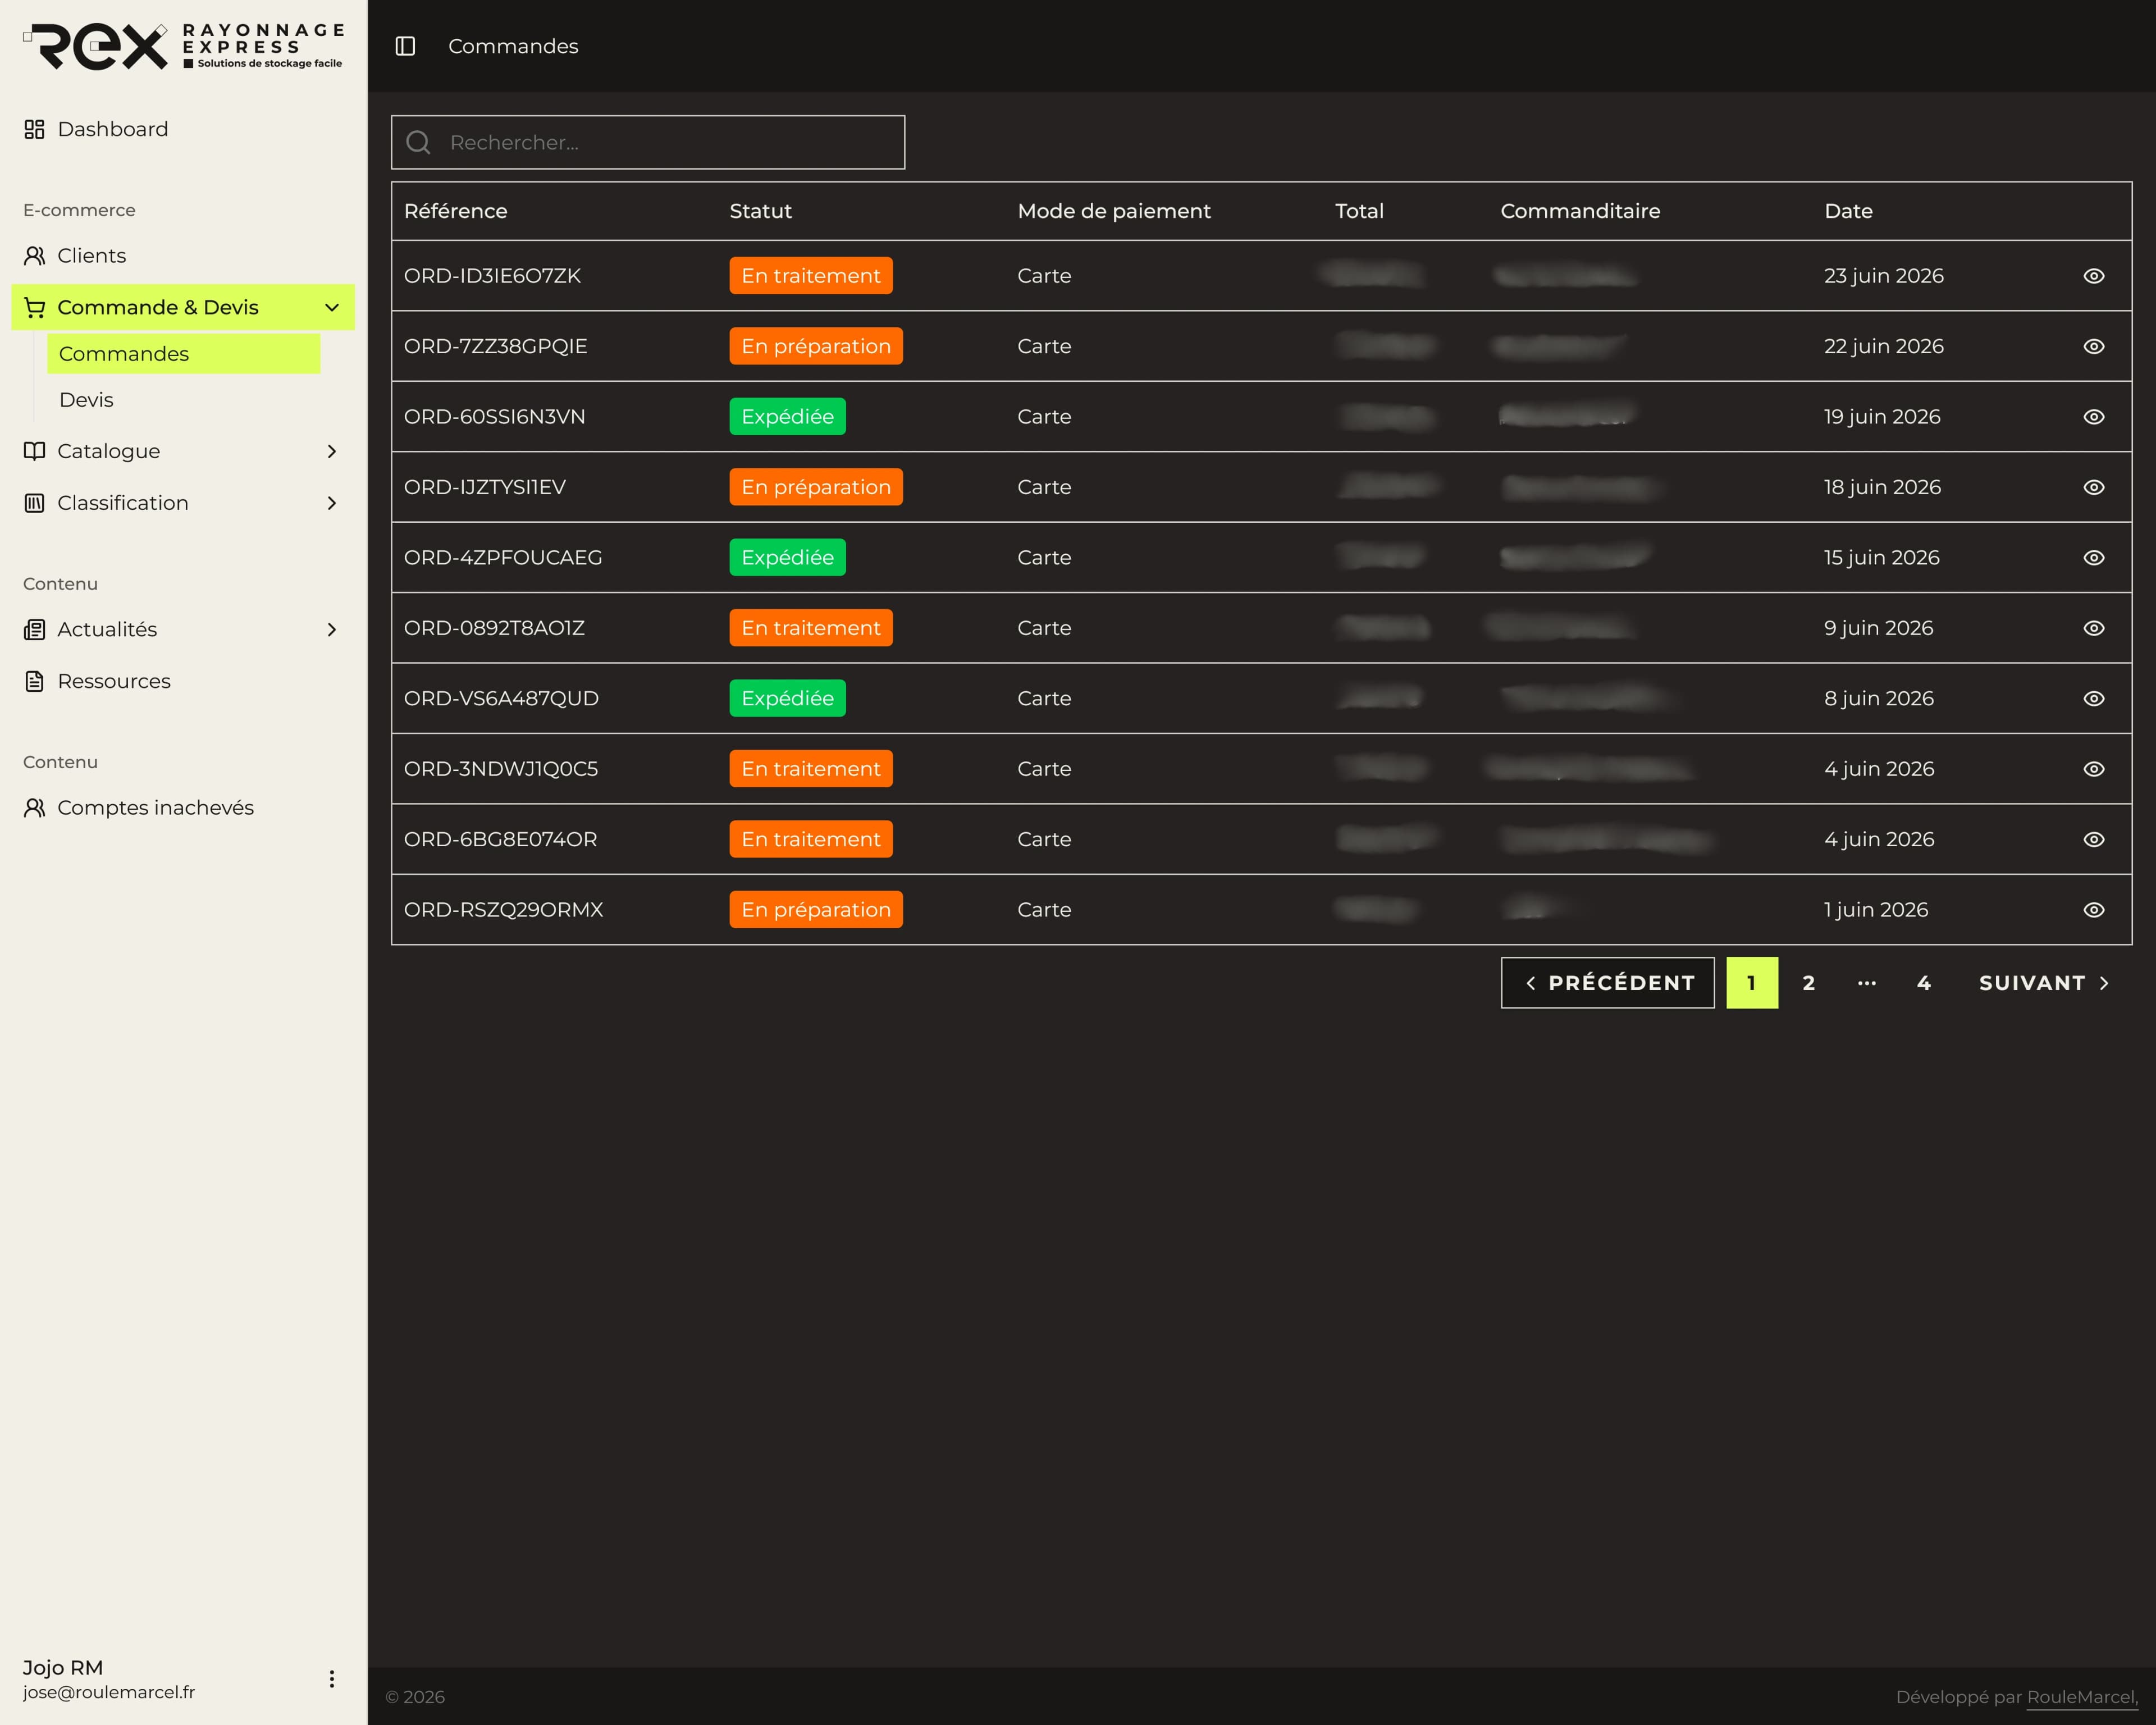The height and width of the screenshot is (1725, 2156).
Task: Expand the Classification submenu arrow
Action: tap(332, 503)
